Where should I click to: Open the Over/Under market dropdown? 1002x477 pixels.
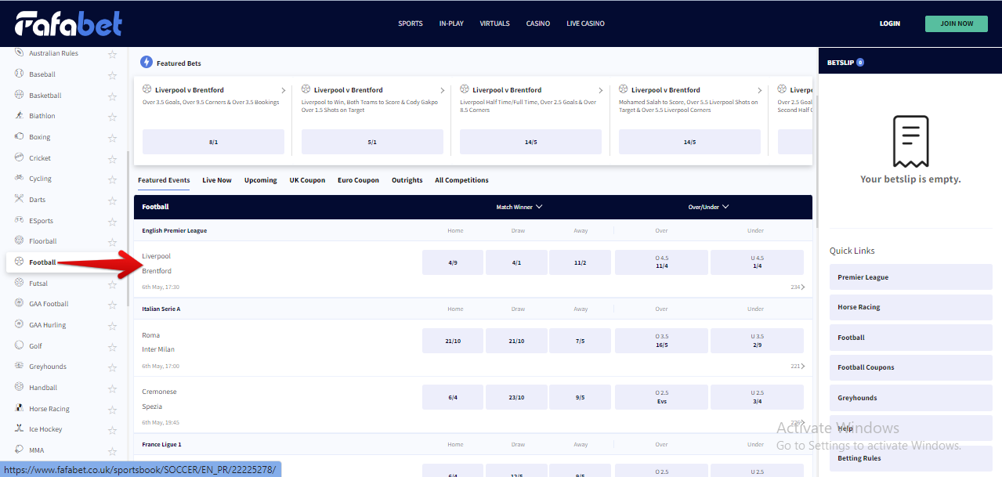[x=709, y=207]
